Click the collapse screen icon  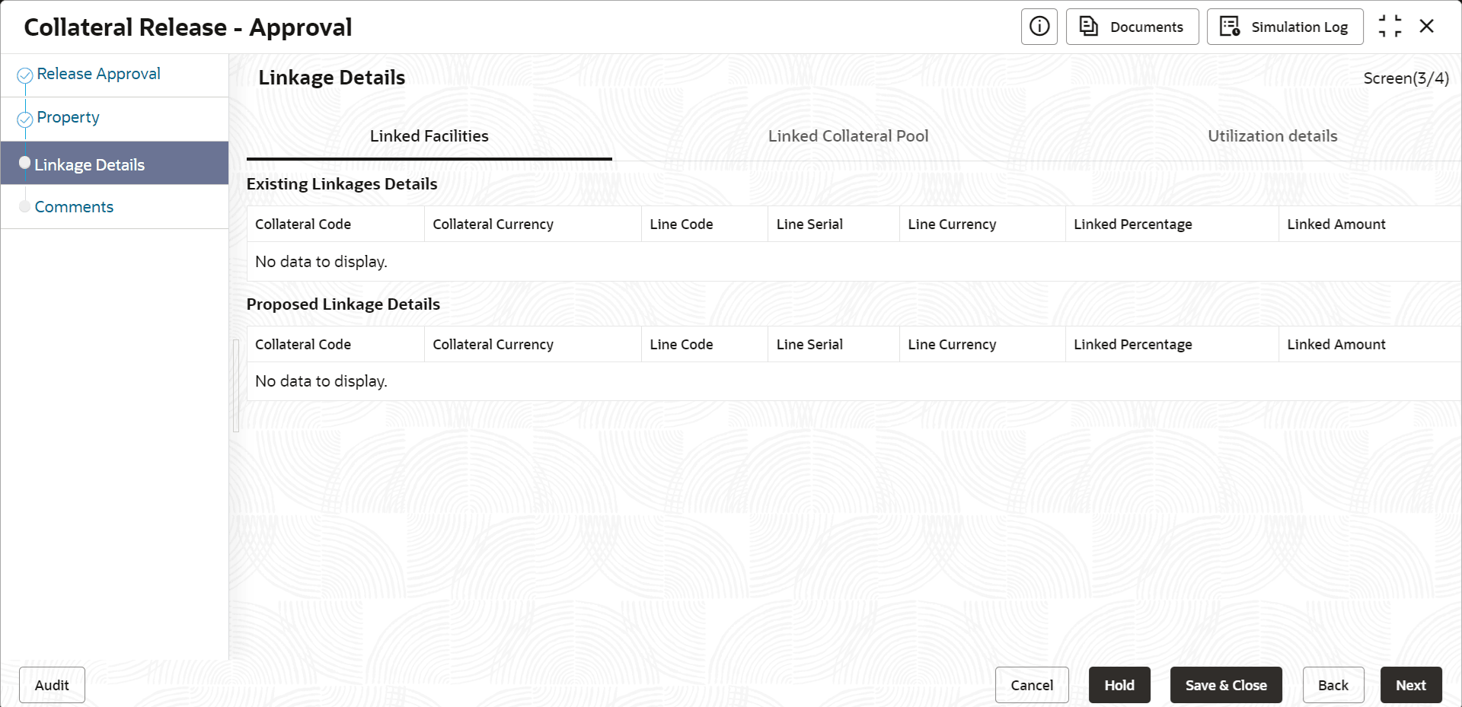[x=1390, y=27]
